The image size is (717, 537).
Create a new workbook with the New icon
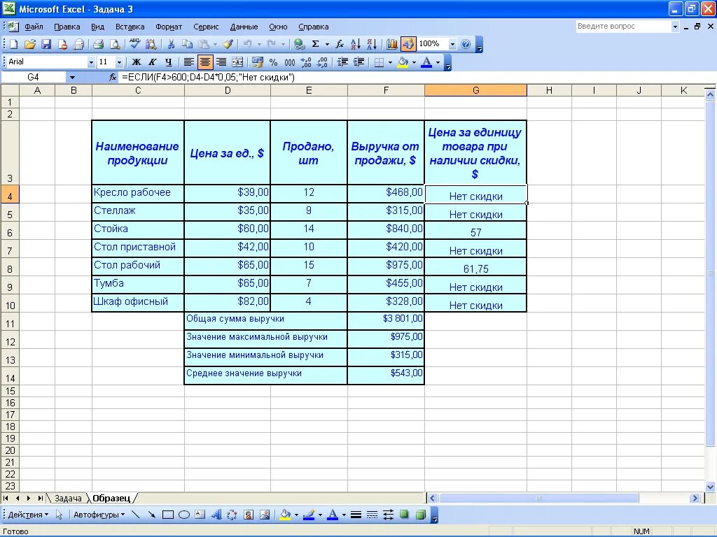point(14,44)
